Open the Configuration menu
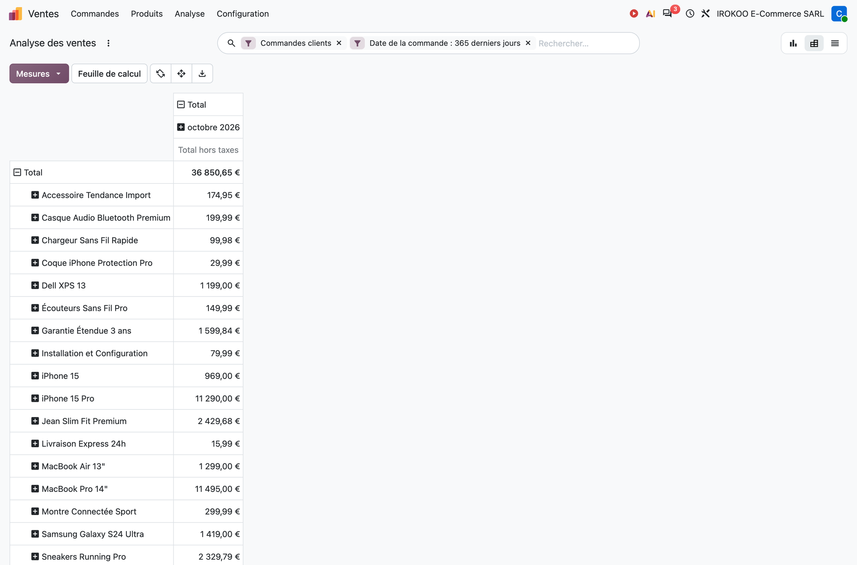Viewport: 857px width, 565px height. pos(243,14)
